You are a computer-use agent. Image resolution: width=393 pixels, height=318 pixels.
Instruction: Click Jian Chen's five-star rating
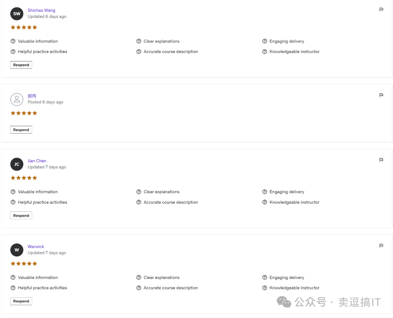coord(24,178)
